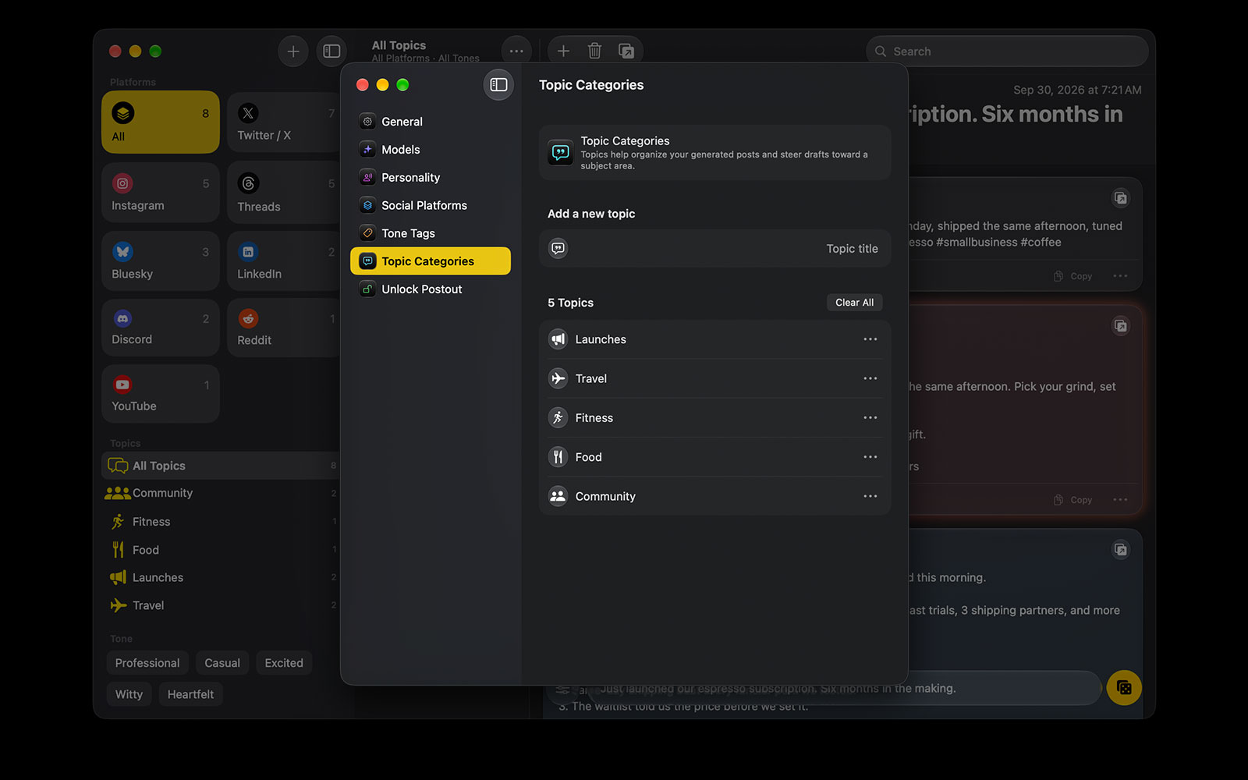Image resolution: width=1248 pixels, height=780 pixels.
Task: Click the Food utensils icon in topics list
Action: point(558,457)
